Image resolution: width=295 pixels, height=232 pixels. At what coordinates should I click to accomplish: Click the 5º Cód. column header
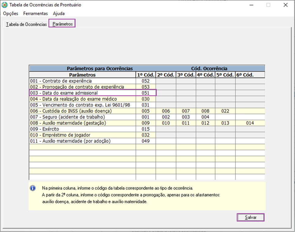point(225,75)
